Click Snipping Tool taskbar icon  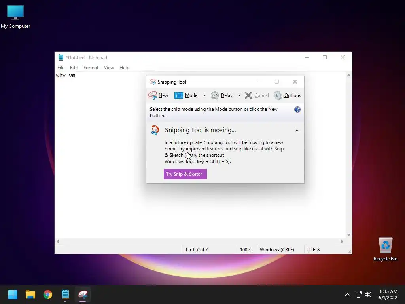(83, 294)
